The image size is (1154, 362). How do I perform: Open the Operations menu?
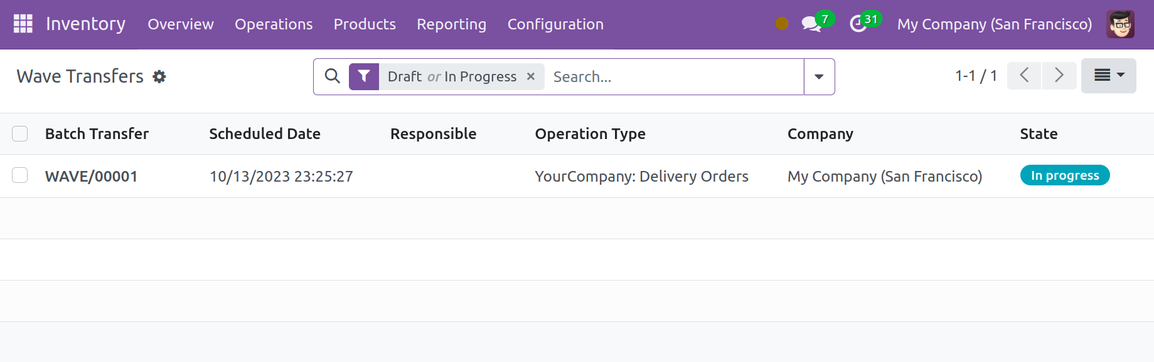274,24
